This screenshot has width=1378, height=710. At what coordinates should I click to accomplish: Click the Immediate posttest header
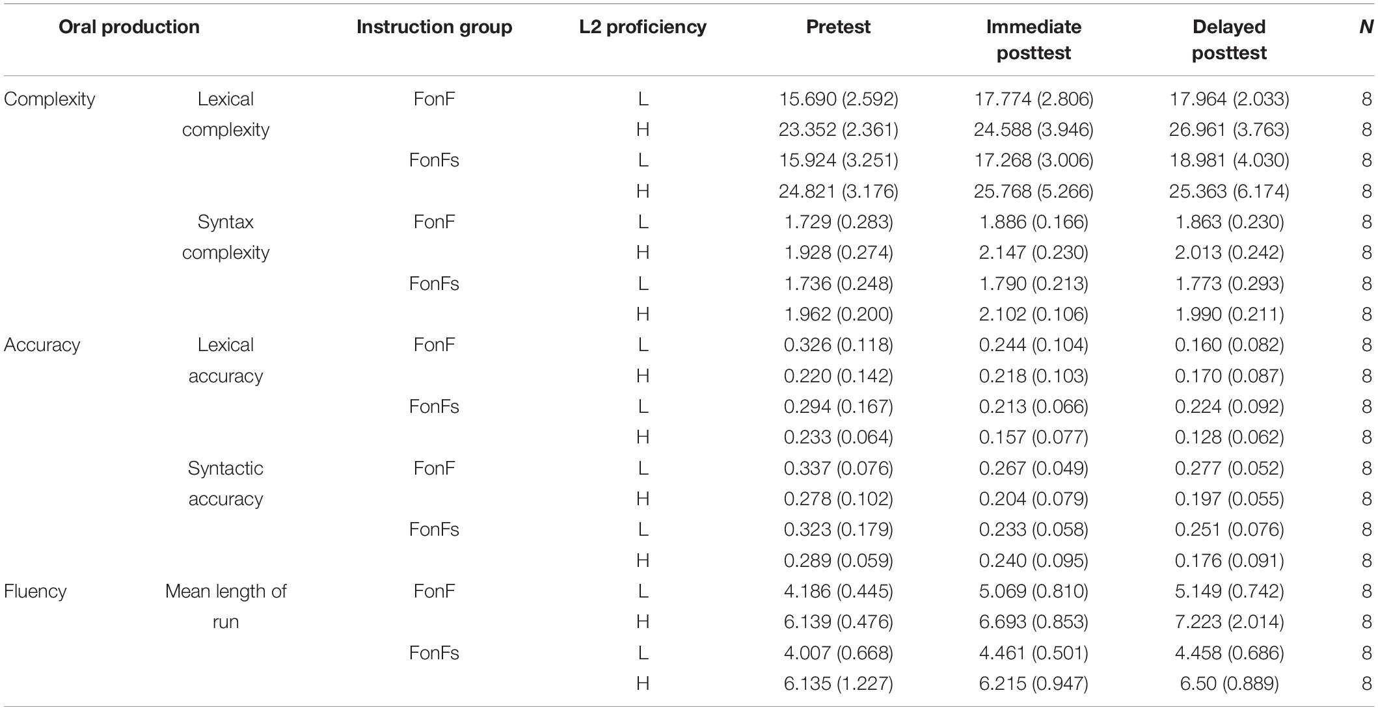1034,40
